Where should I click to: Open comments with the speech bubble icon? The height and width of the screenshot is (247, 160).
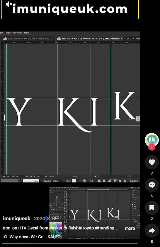click(x=152, y=185)
